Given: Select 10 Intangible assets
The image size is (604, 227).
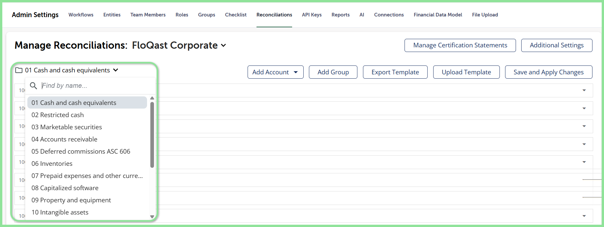Looking at the screenshot, I should coord(87,212).
